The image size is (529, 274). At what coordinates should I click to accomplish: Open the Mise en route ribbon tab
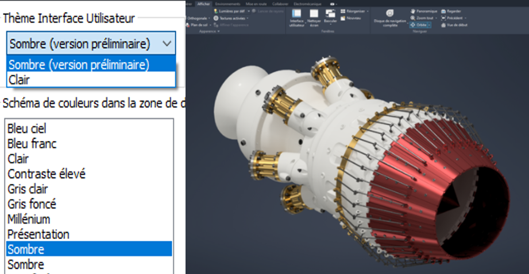click(256, 4)
